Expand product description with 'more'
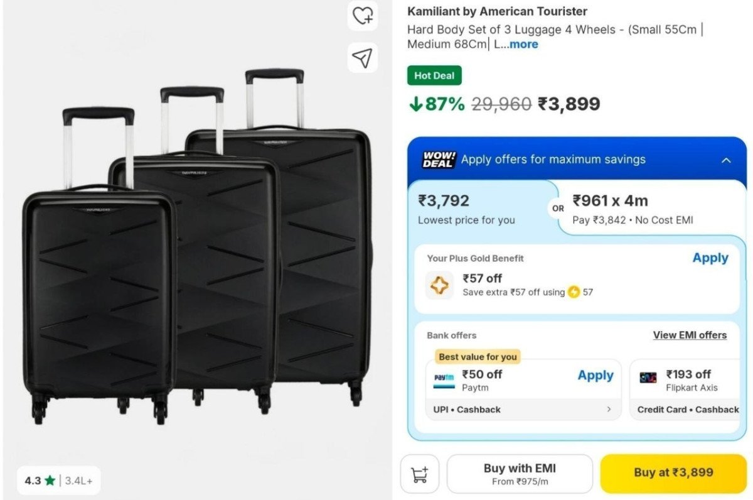Viewport: 753px width, 500px height. click(523, 45)
